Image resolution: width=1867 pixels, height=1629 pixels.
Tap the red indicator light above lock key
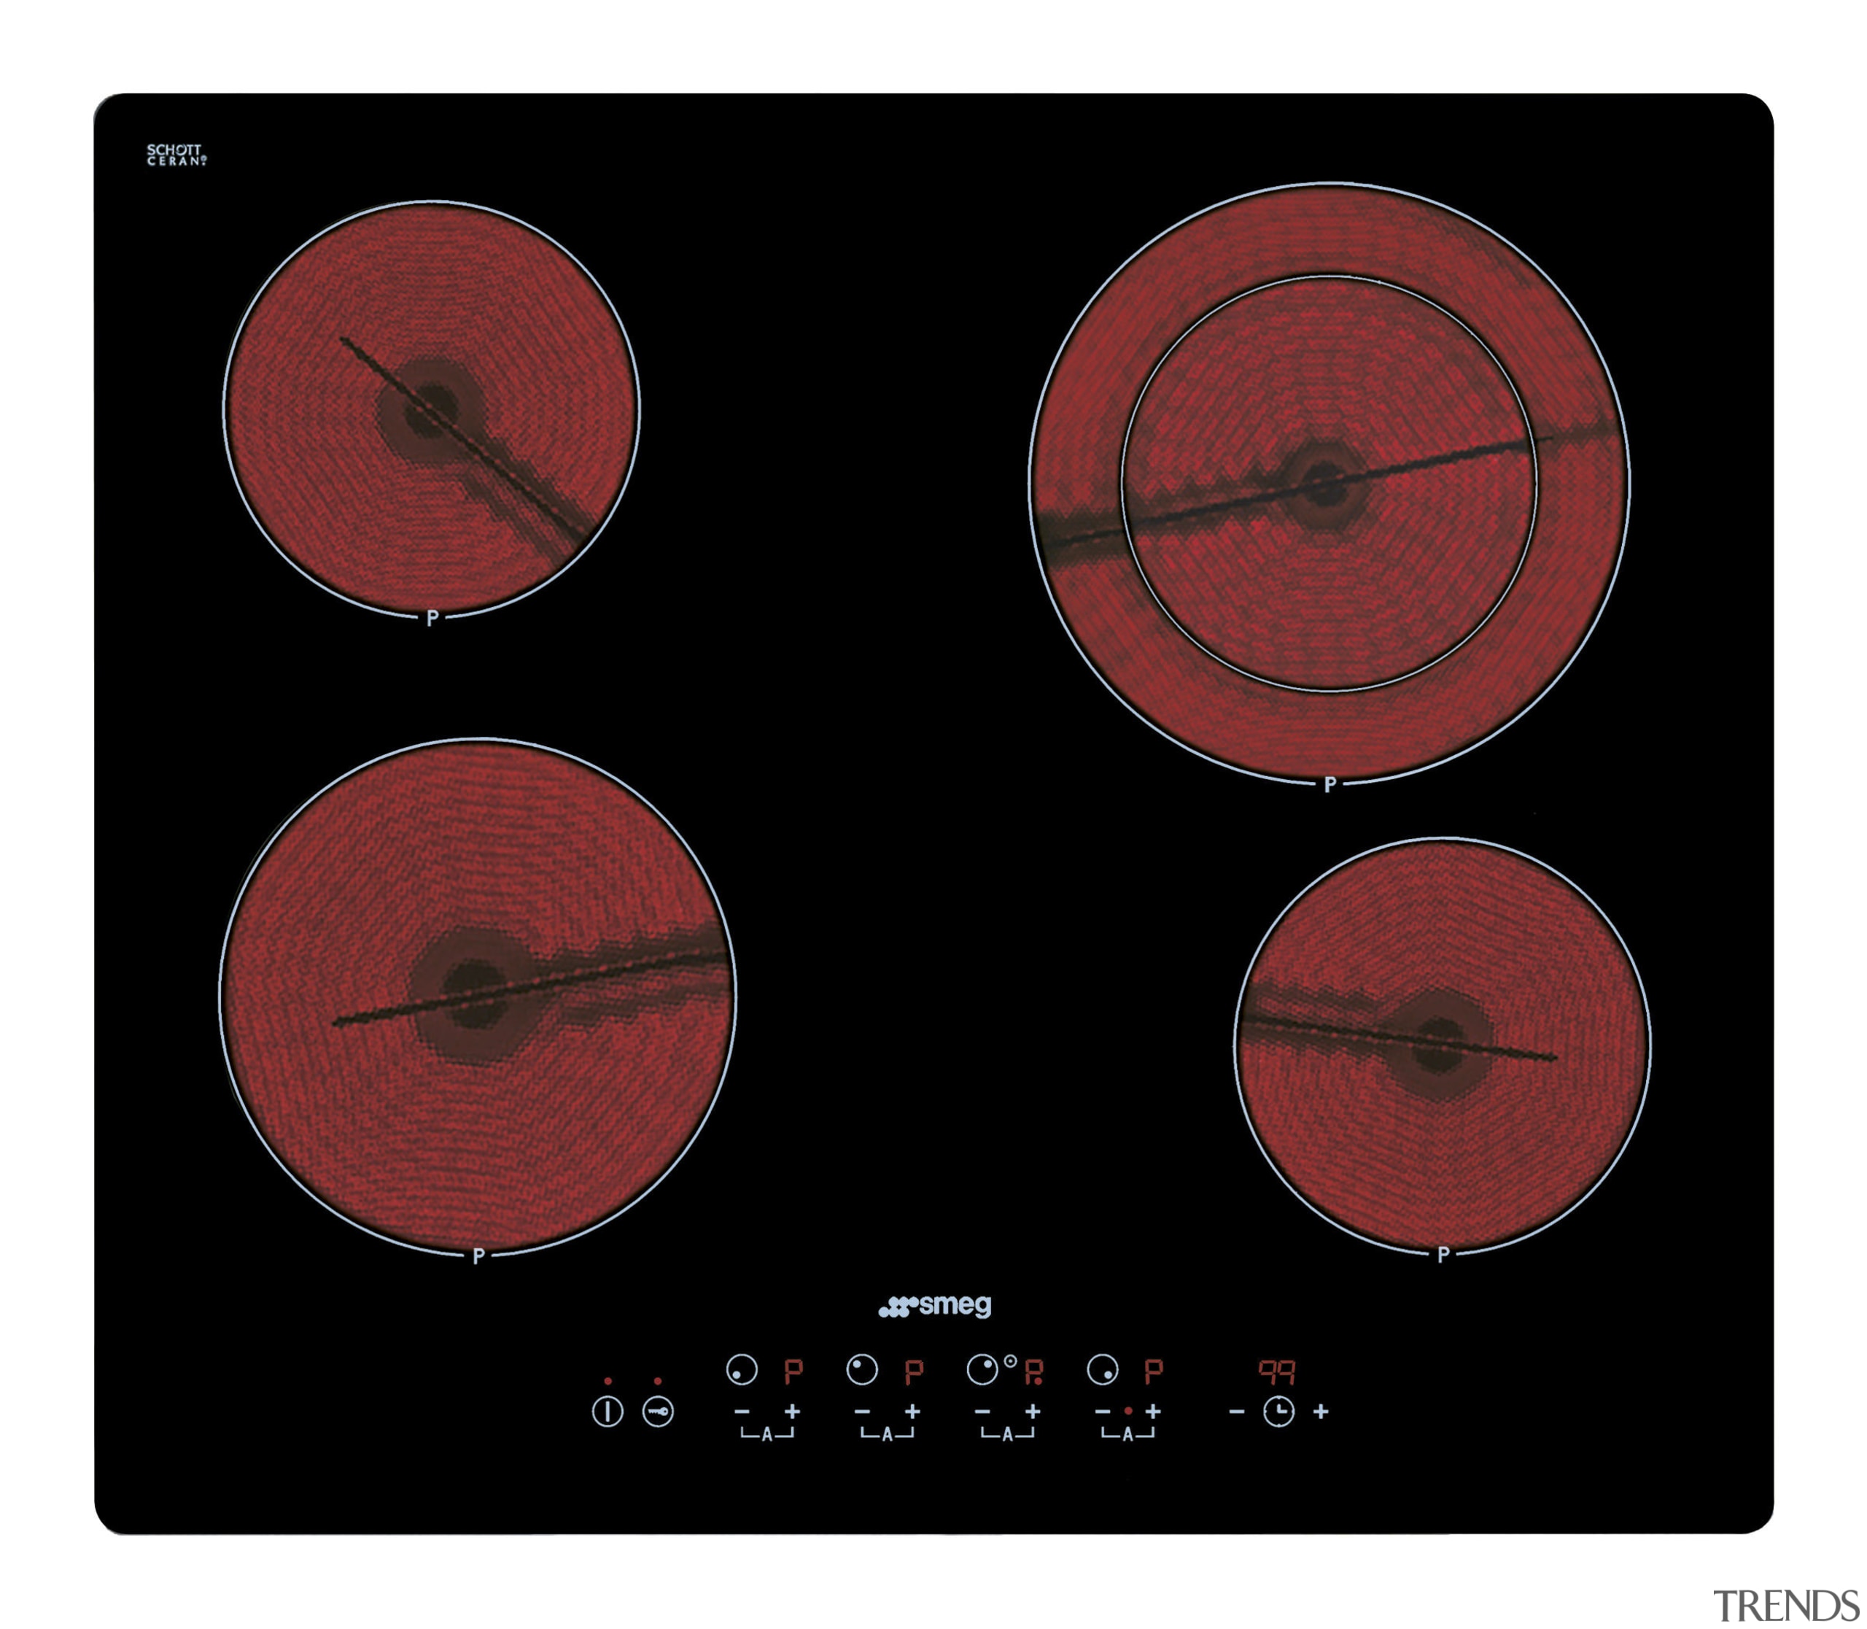tap(658, 1381)
